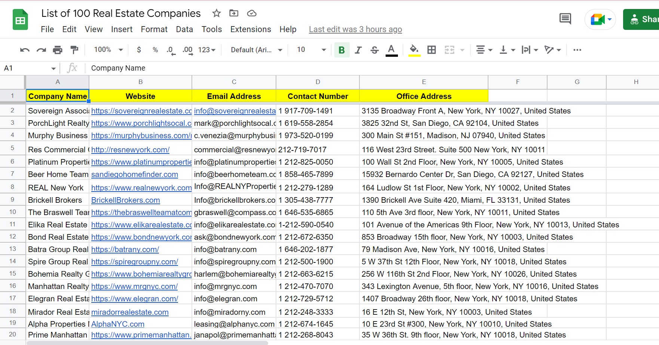659x345 pixels.
Task: Activate the paint format tool
Action: pyautogui.click(x=74, y=50)
